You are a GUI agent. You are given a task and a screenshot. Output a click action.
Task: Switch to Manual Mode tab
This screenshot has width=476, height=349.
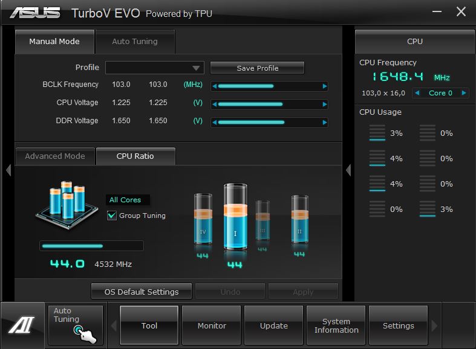(54, 42)
